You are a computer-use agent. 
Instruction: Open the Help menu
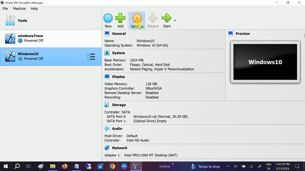34,9
